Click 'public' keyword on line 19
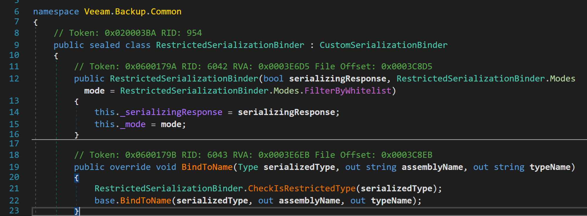 coord(89,167)
